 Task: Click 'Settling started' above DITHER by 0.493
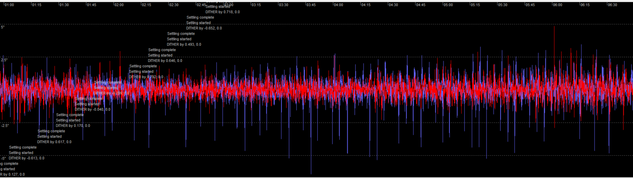(x=179, y=39)
